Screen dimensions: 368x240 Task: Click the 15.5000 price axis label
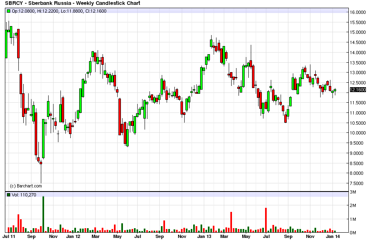tap(358, 22)
